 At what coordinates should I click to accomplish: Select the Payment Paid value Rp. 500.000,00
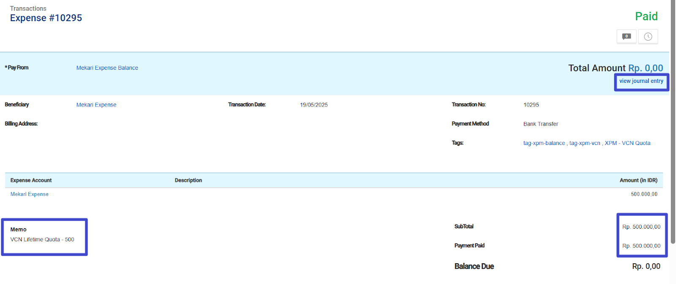coord(641,246)
